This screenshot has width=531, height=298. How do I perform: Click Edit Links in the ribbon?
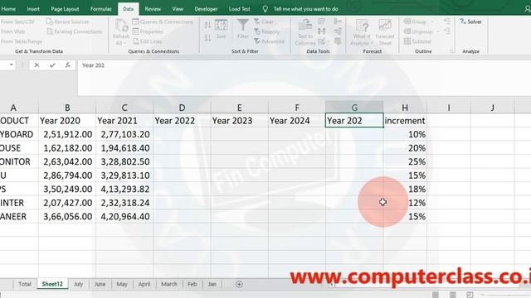(x=148, y=41)
